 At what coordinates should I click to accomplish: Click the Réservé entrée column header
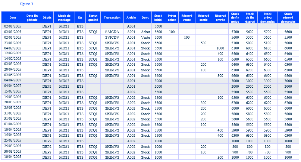tap(220, 17)
